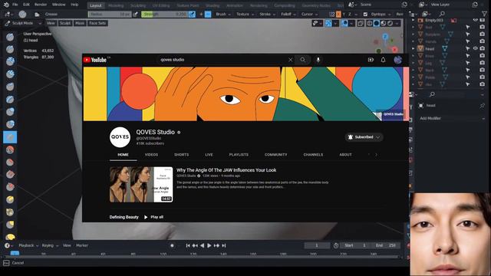Toggle viewport overlays icon
This screenshot has height=276, width=491.
click(344, 24)
